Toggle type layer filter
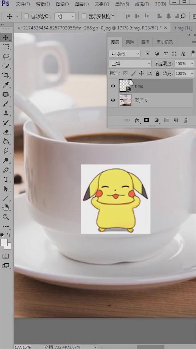The image size is (196, 349). click(x=166, y=54)
